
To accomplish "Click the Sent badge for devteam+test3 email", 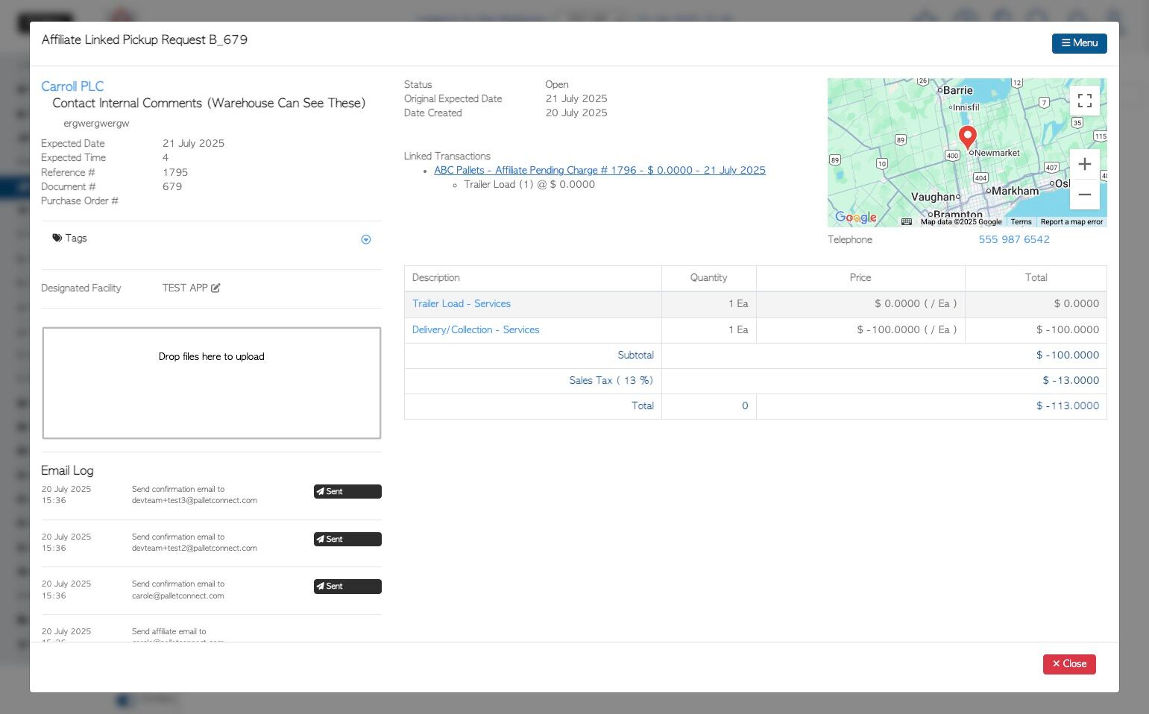I will tap(347, 491).
